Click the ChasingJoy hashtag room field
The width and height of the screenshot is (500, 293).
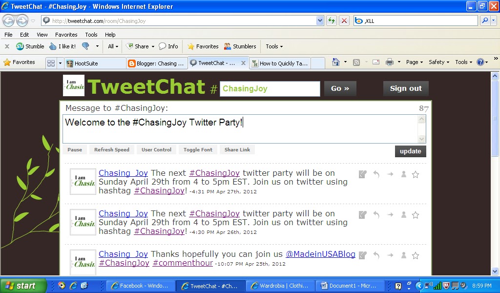(270, 89)
